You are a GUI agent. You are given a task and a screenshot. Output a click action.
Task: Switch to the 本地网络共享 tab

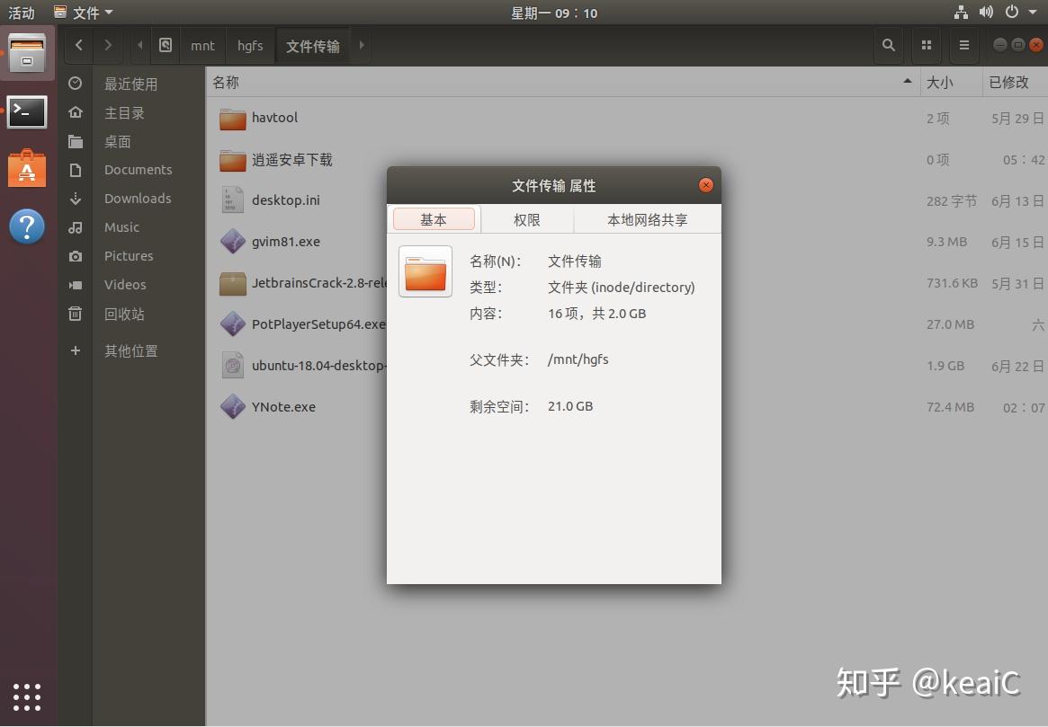coord(647,218)
